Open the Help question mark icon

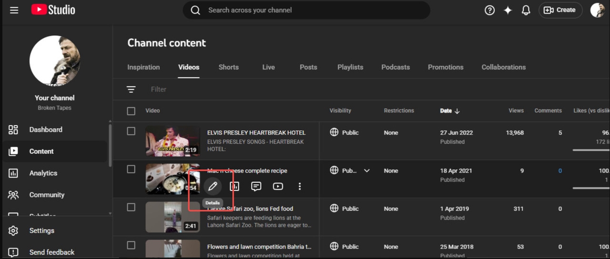point(489,10)
